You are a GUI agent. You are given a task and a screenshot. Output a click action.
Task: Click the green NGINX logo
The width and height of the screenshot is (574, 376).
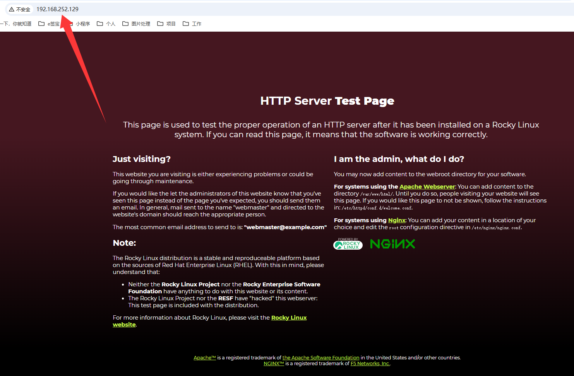coord(392,244)
